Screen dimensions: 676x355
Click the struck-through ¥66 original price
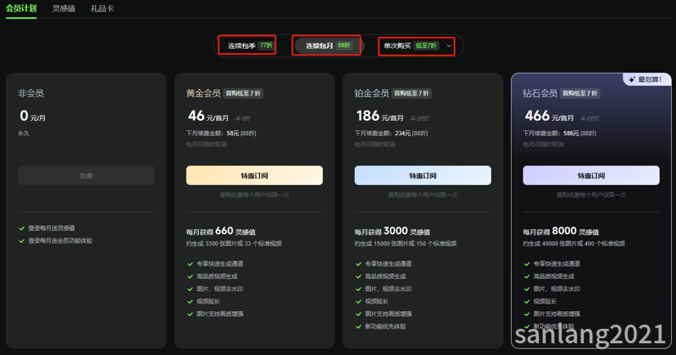point(243,117)
